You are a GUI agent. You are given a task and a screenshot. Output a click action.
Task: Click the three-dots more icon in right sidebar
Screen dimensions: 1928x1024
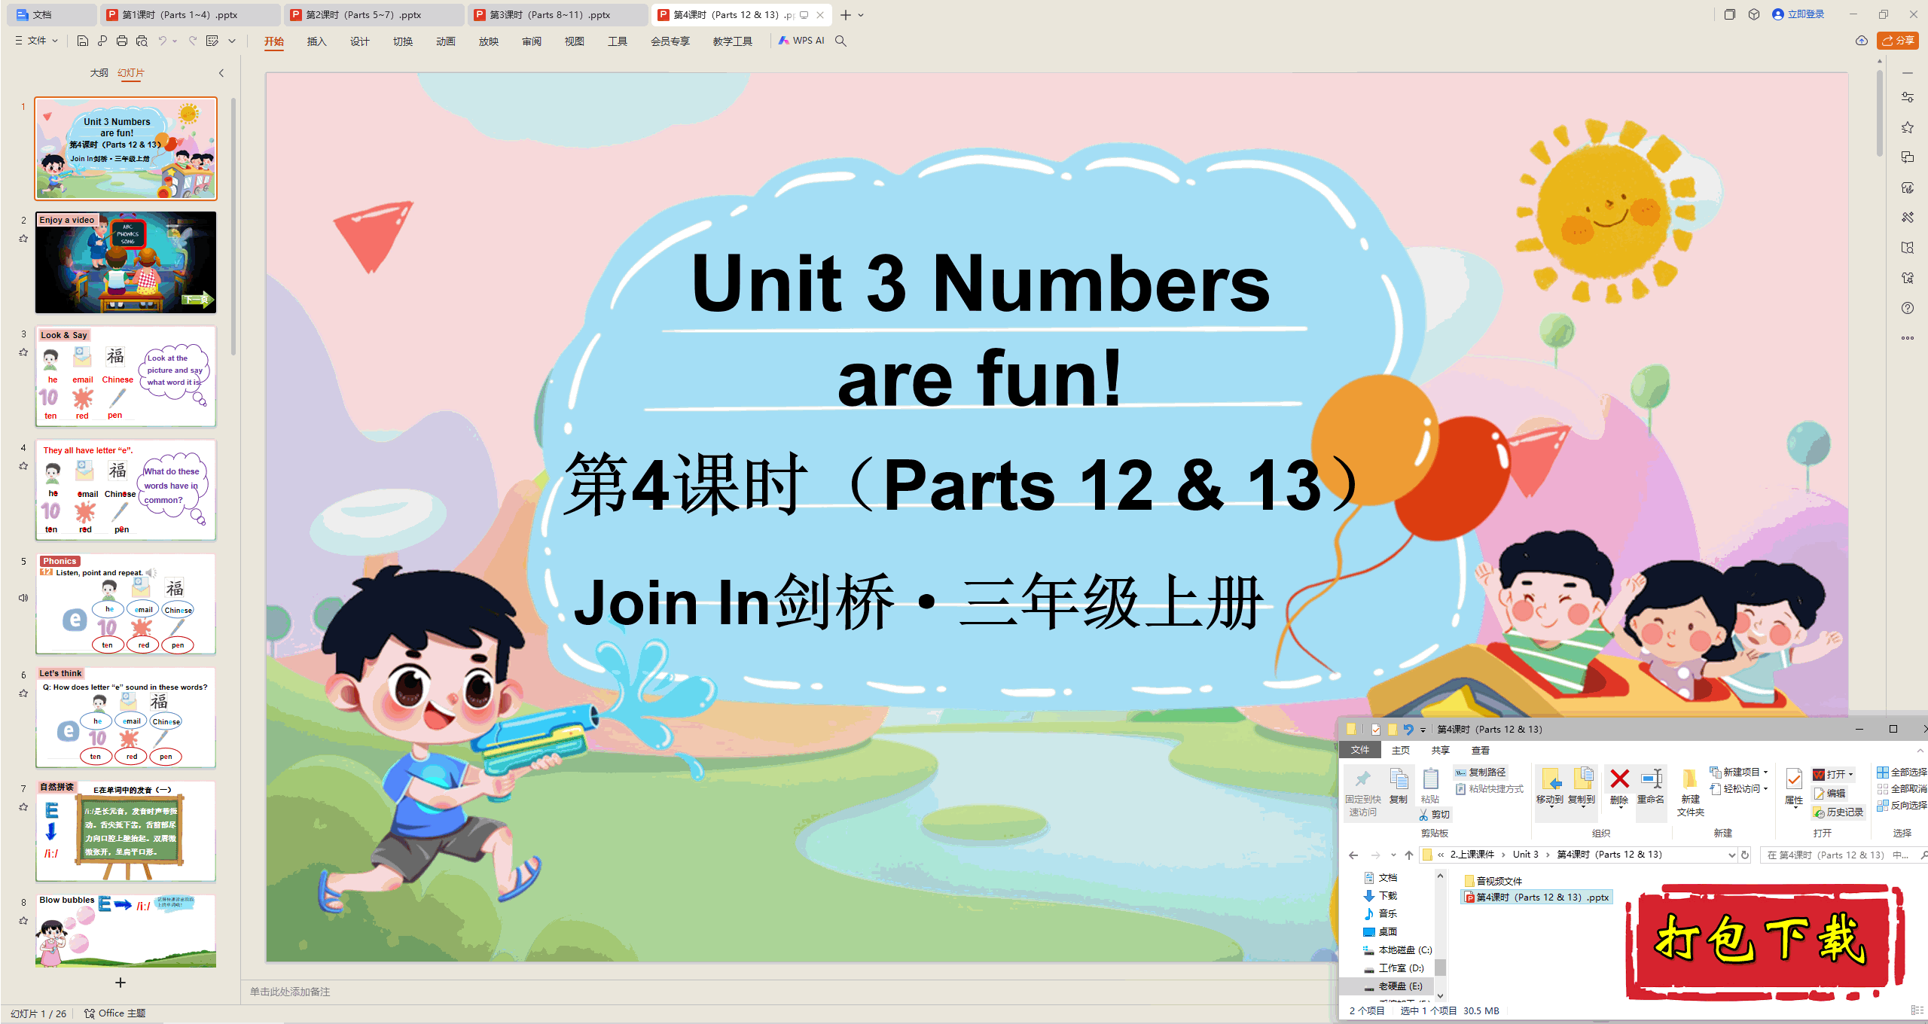[1908, 338]
